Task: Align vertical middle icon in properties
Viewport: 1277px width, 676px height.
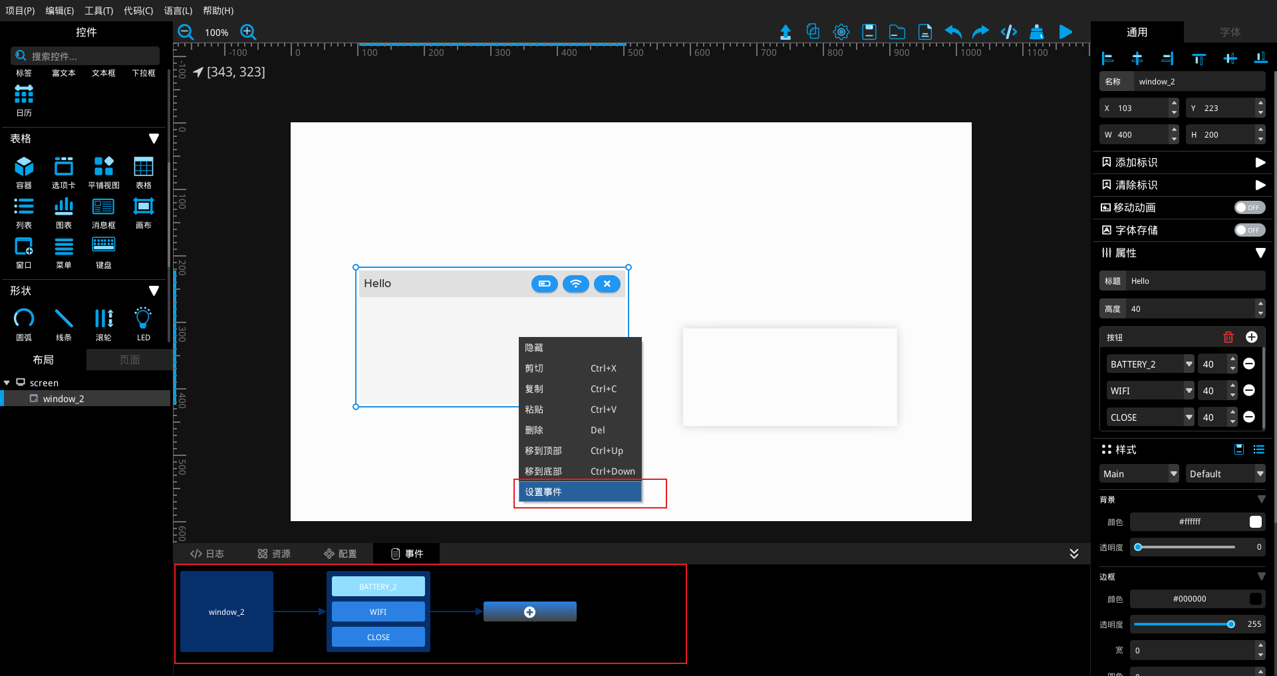Action: coord(1230,58)
